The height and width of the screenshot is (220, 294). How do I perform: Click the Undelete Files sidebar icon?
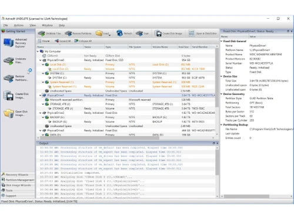[x=9, y=60]
